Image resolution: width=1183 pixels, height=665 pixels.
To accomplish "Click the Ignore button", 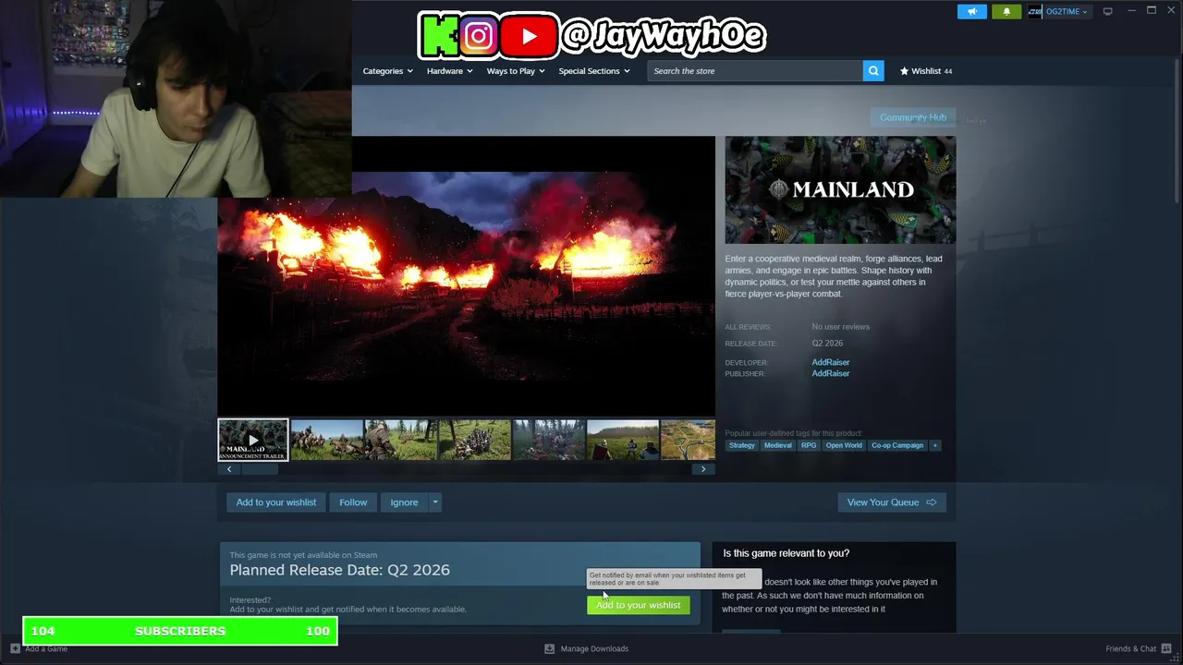I will coord(404,502).
